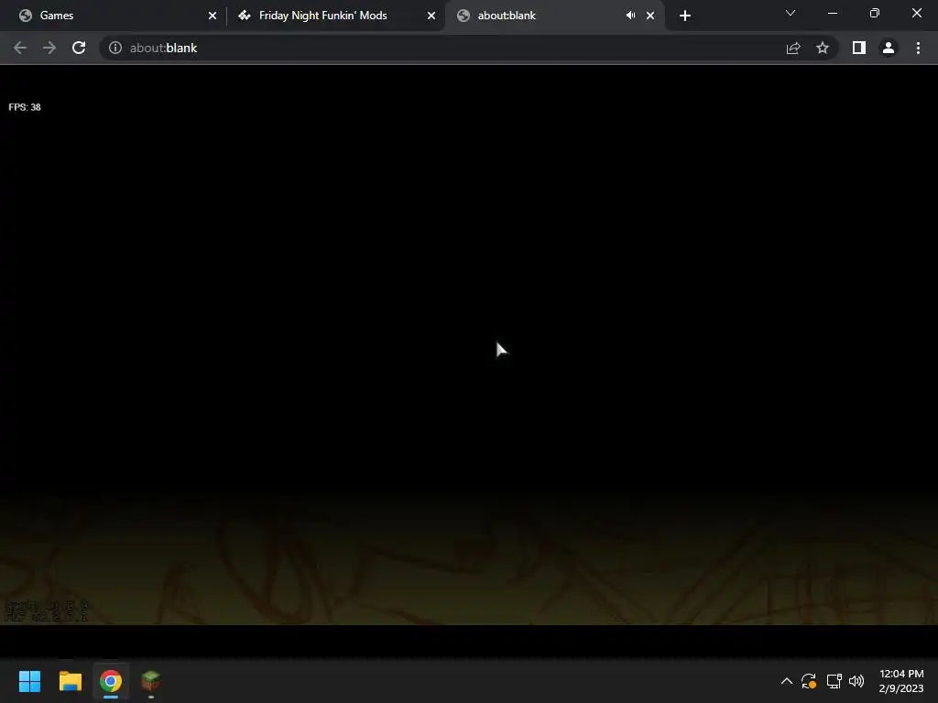Image resolution: width=938 pixels, height=703 pixels.
Task: Go back to the previous page
Action: (20, 48)
